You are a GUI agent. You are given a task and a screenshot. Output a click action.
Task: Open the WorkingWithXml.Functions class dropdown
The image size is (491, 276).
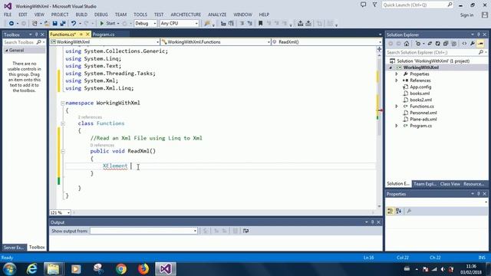pos(216,42)
